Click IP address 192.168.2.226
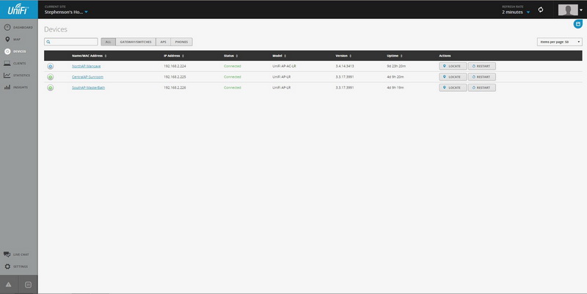The image size is (587, 294). click(x=175, y=87)
